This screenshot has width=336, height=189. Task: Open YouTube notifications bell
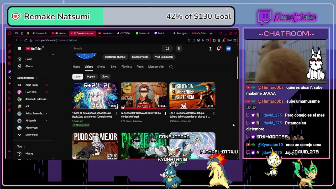pyautogui.click(x=219, y=49)
